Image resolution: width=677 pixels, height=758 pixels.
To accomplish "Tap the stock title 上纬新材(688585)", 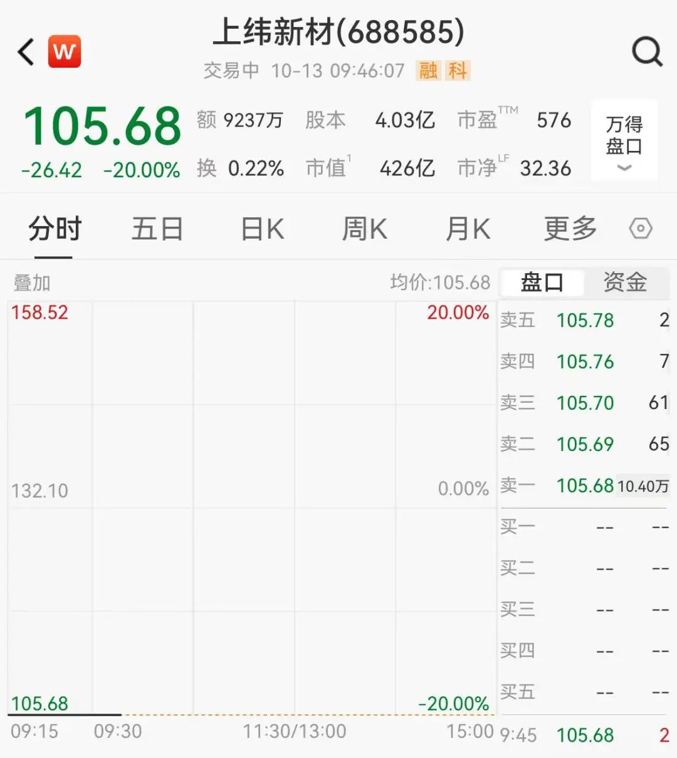I will pos(338,33).
